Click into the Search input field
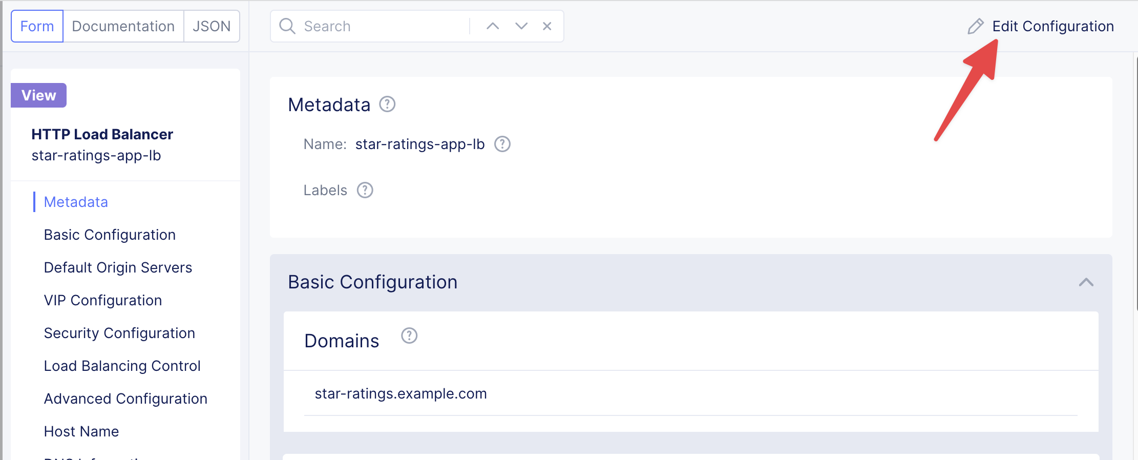Screen dimensions: 1138x460 pyautogui.click(x=384, y=26)
